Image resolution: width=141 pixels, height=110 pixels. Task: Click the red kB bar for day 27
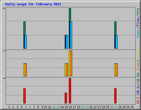point(115,96)
